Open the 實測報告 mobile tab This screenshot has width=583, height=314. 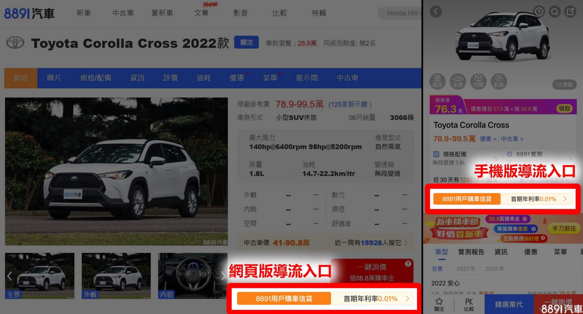pos(471,252)
